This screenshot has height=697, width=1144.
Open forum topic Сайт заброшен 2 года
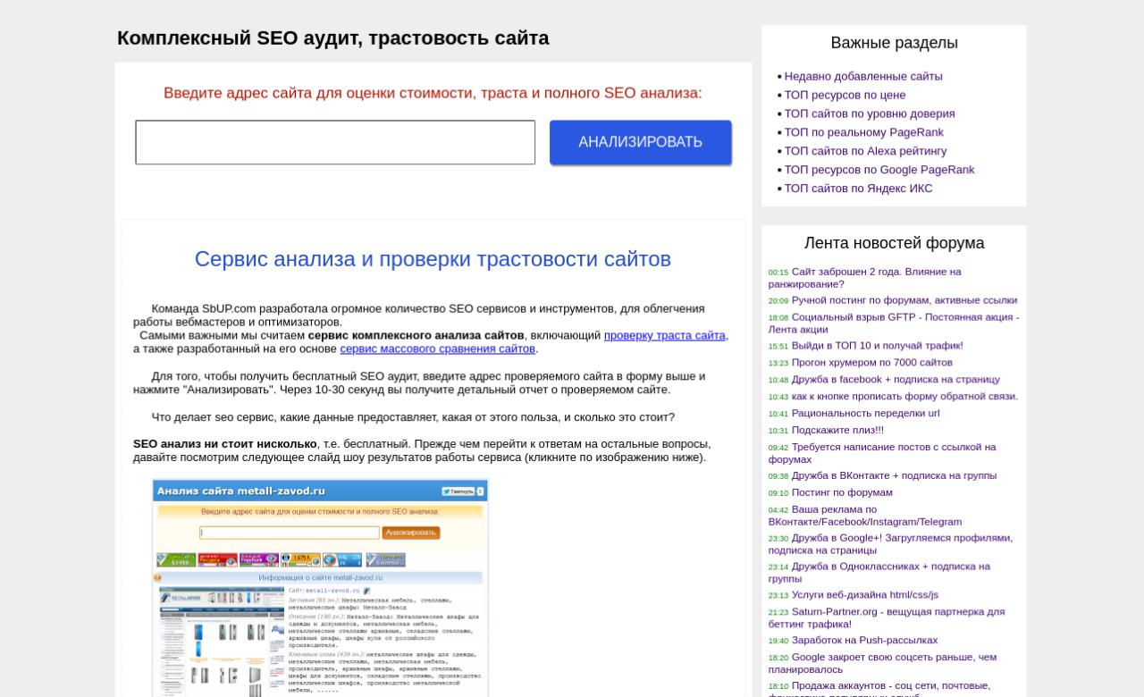pyautogui.click(x=865, y=277)
